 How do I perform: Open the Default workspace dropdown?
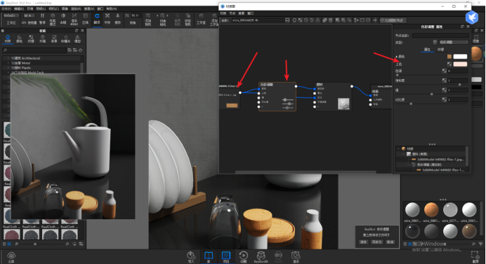11,15
